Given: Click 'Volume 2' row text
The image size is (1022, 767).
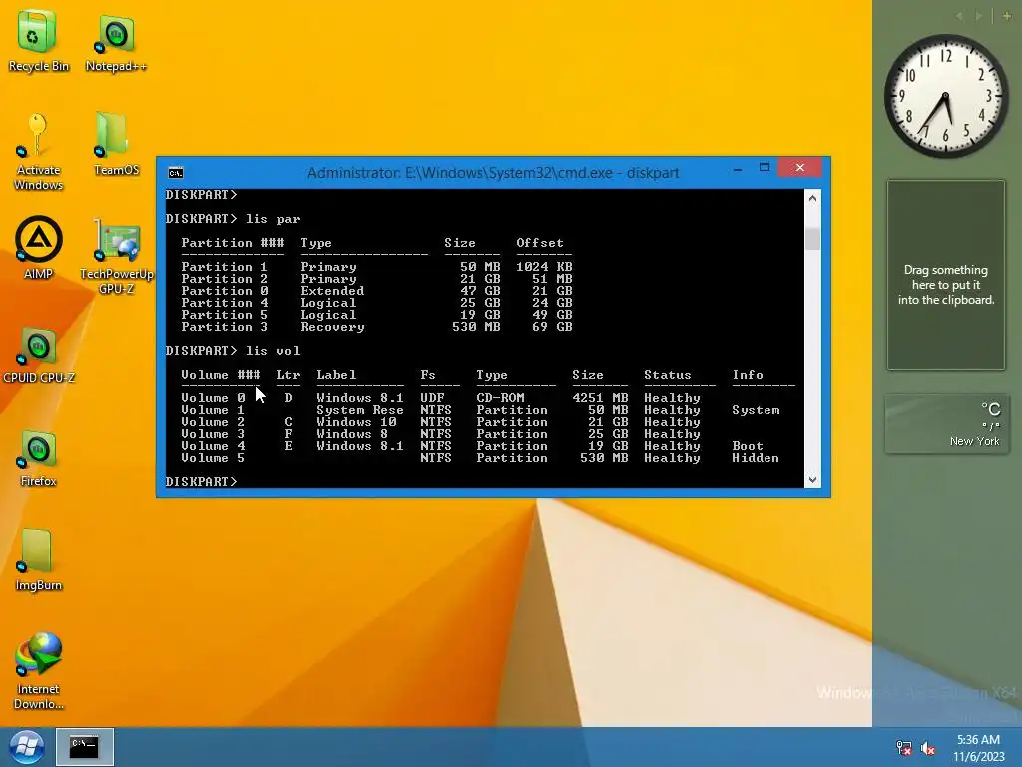Looking at the screenshot, I should click(x=440, y=422).
